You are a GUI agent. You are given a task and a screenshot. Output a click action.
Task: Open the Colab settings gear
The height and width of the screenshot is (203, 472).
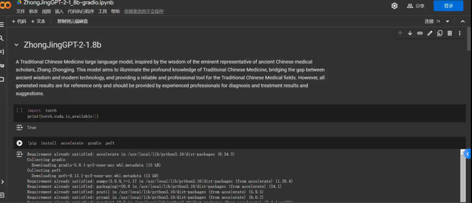point(394,6)
